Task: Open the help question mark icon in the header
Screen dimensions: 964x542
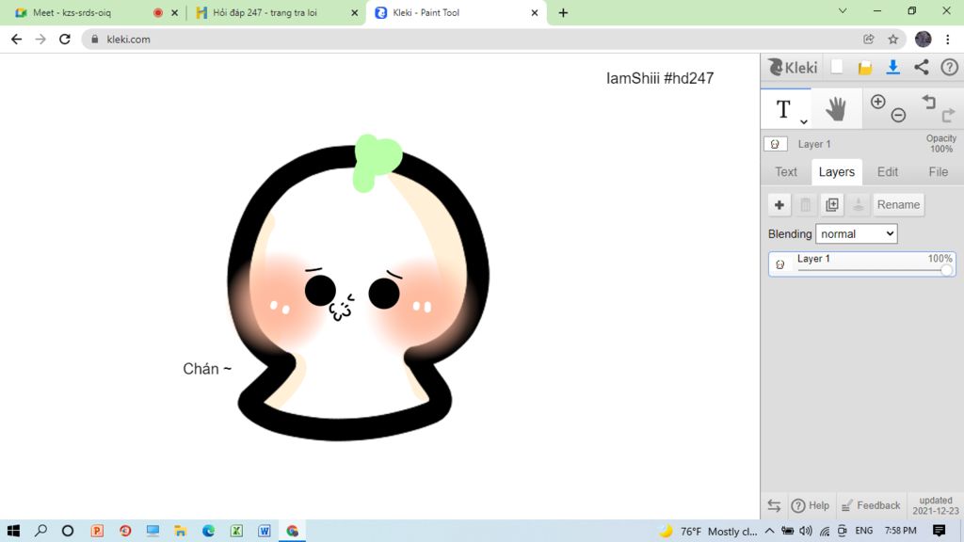Action: [x=949, y=67]
